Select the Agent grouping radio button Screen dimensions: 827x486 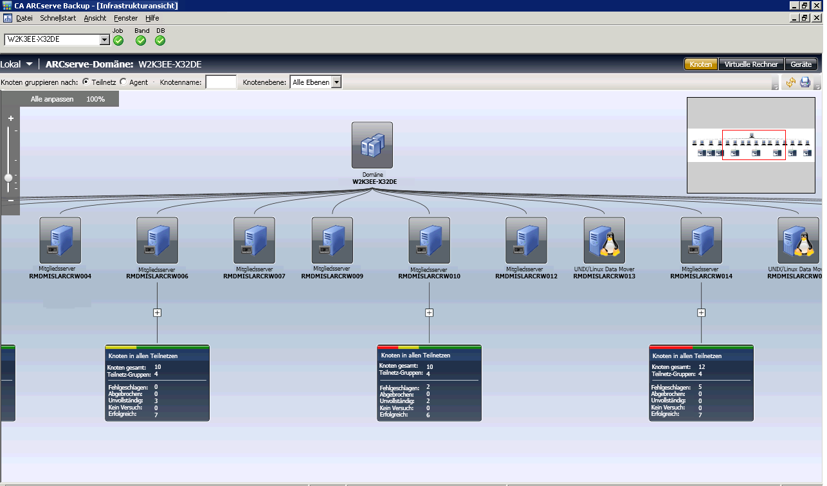click(x=123, y=82)
